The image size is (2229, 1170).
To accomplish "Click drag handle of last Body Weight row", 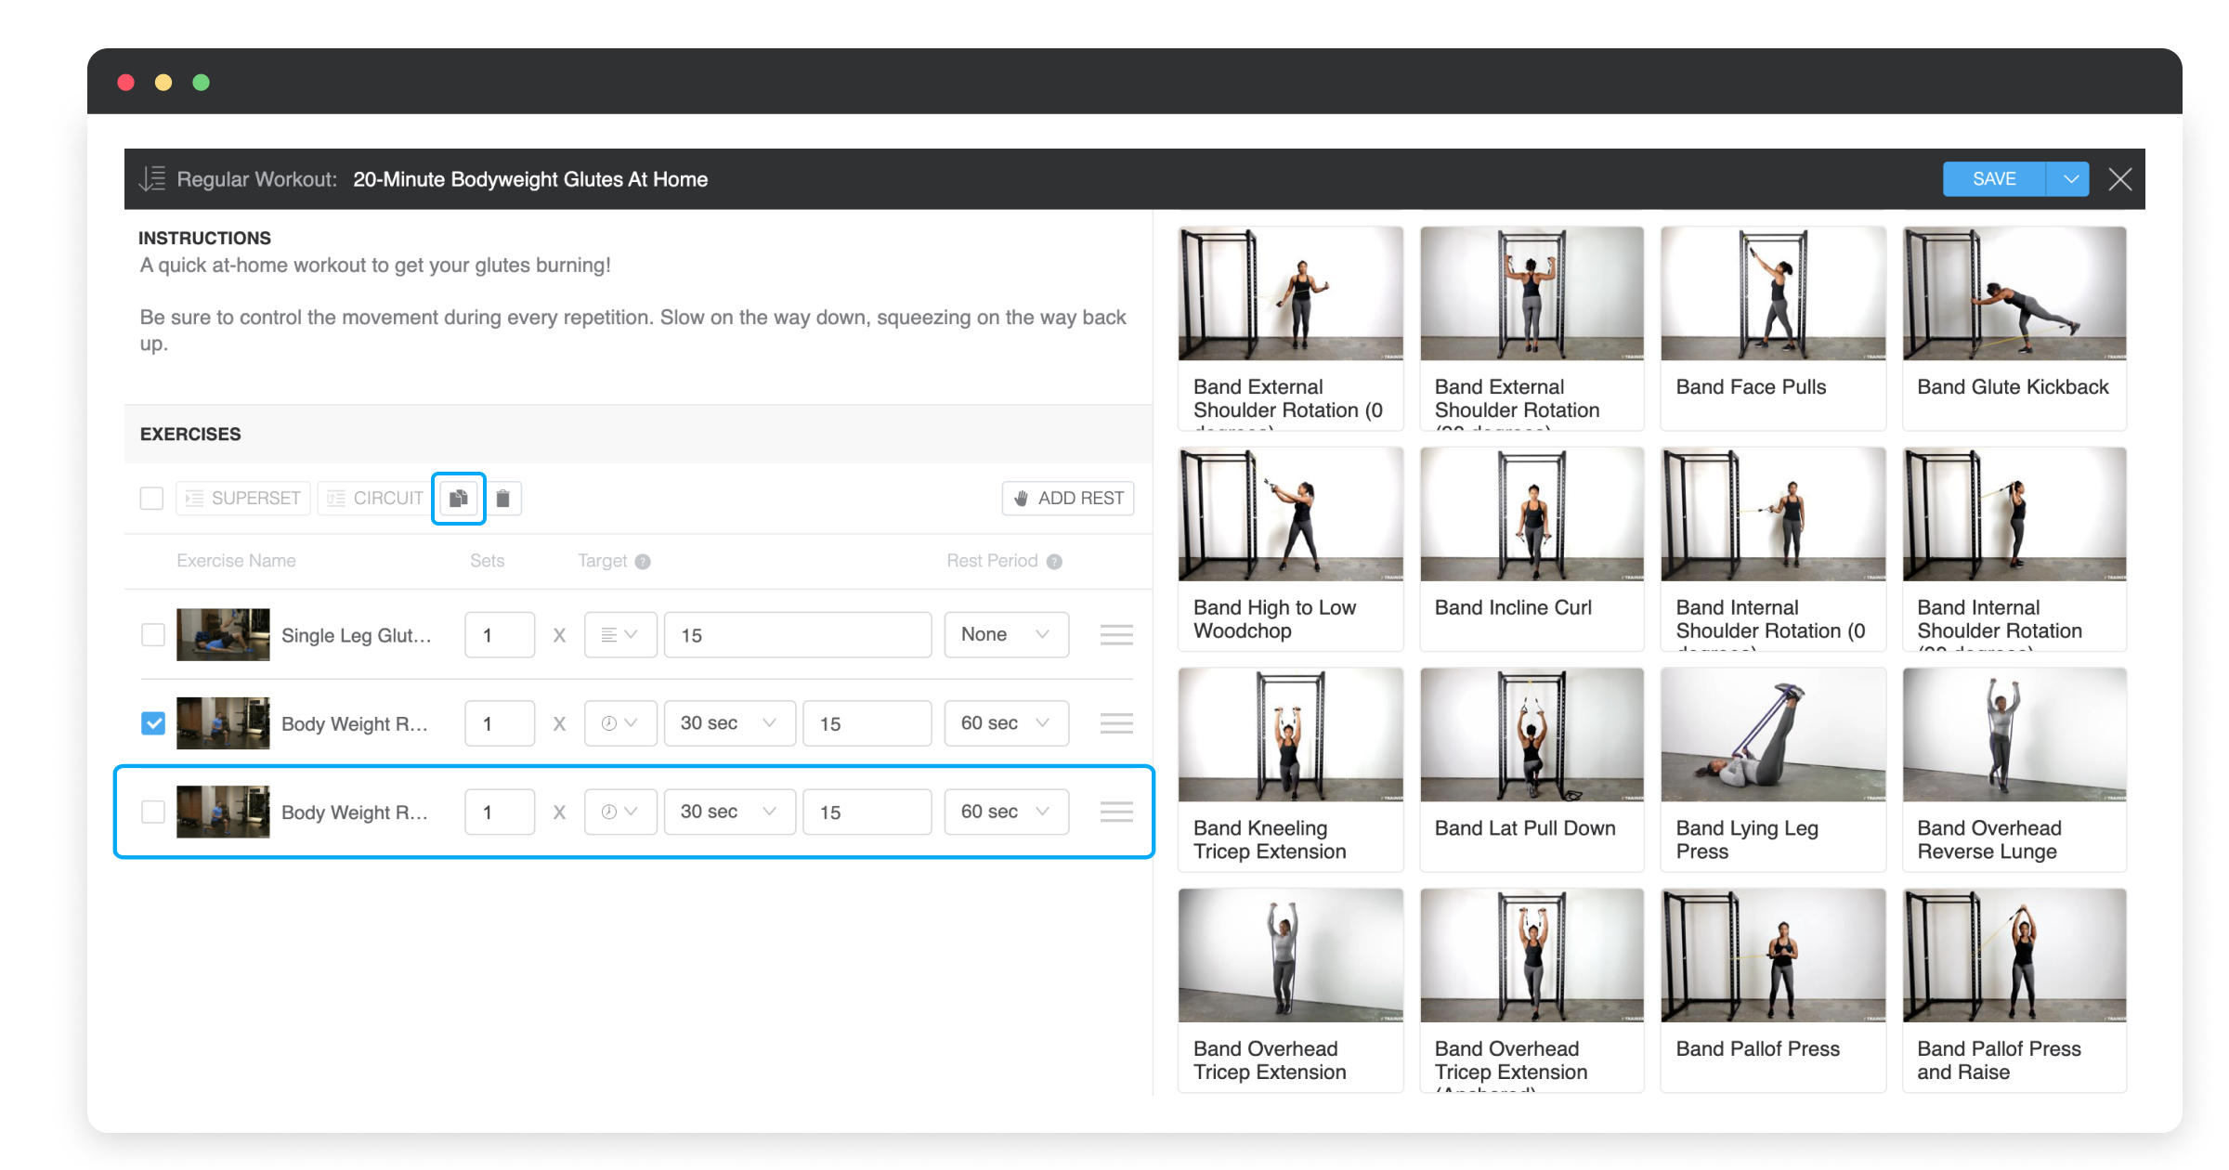I will 1115,812.
